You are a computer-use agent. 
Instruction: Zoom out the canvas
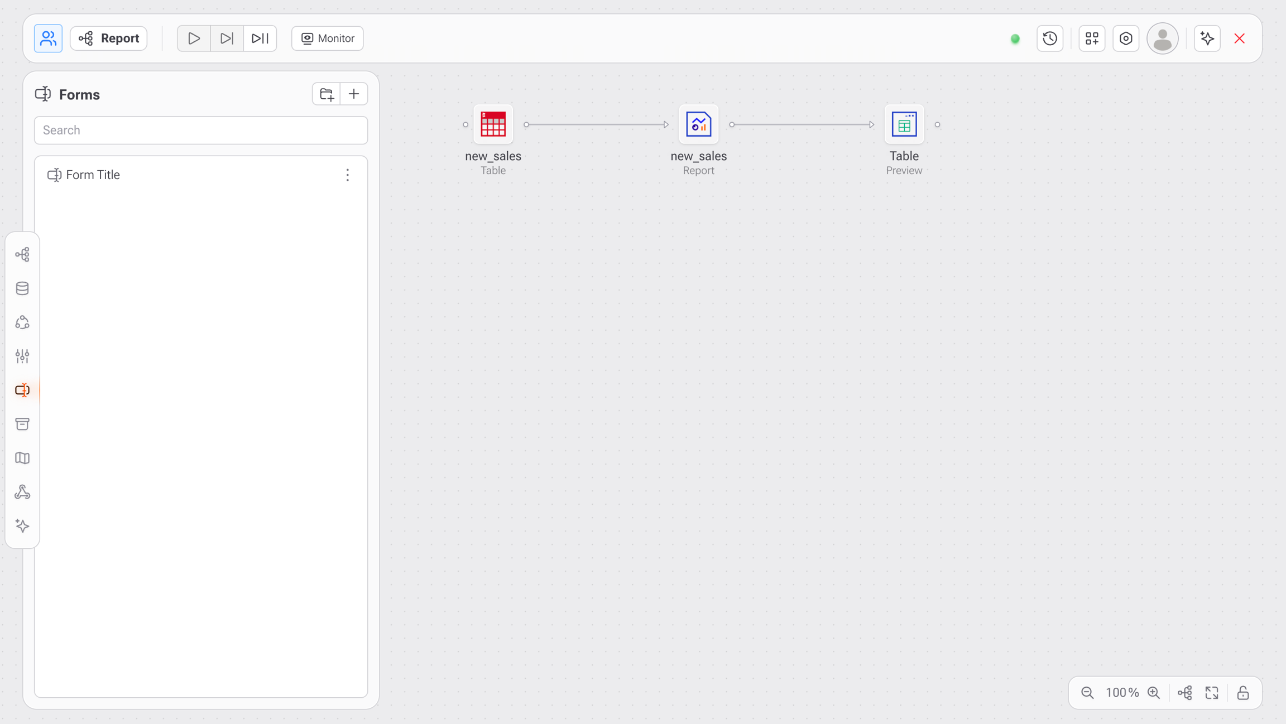[1087, 693]
